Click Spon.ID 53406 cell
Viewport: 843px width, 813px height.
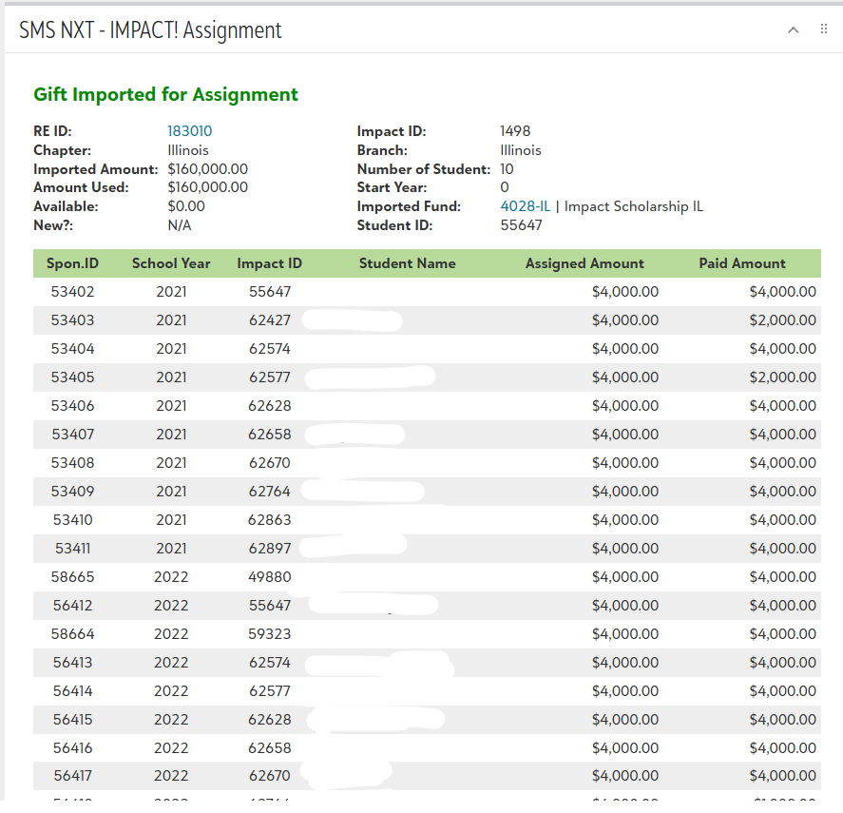72,406
